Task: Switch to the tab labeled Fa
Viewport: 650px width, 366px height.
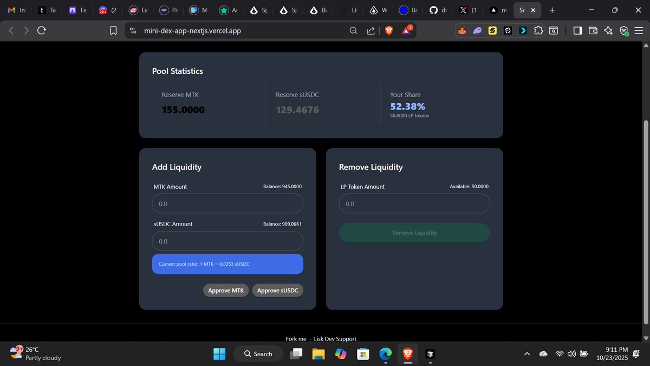Action: 78,10
